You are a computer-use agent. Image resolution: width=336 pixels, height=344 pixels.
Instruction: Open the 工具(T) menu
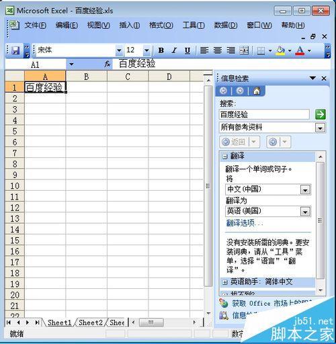click(194, 25)
